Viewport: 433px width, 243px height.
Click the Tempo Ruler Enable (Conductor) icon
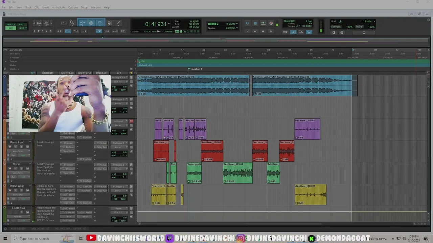pos(309,32)
